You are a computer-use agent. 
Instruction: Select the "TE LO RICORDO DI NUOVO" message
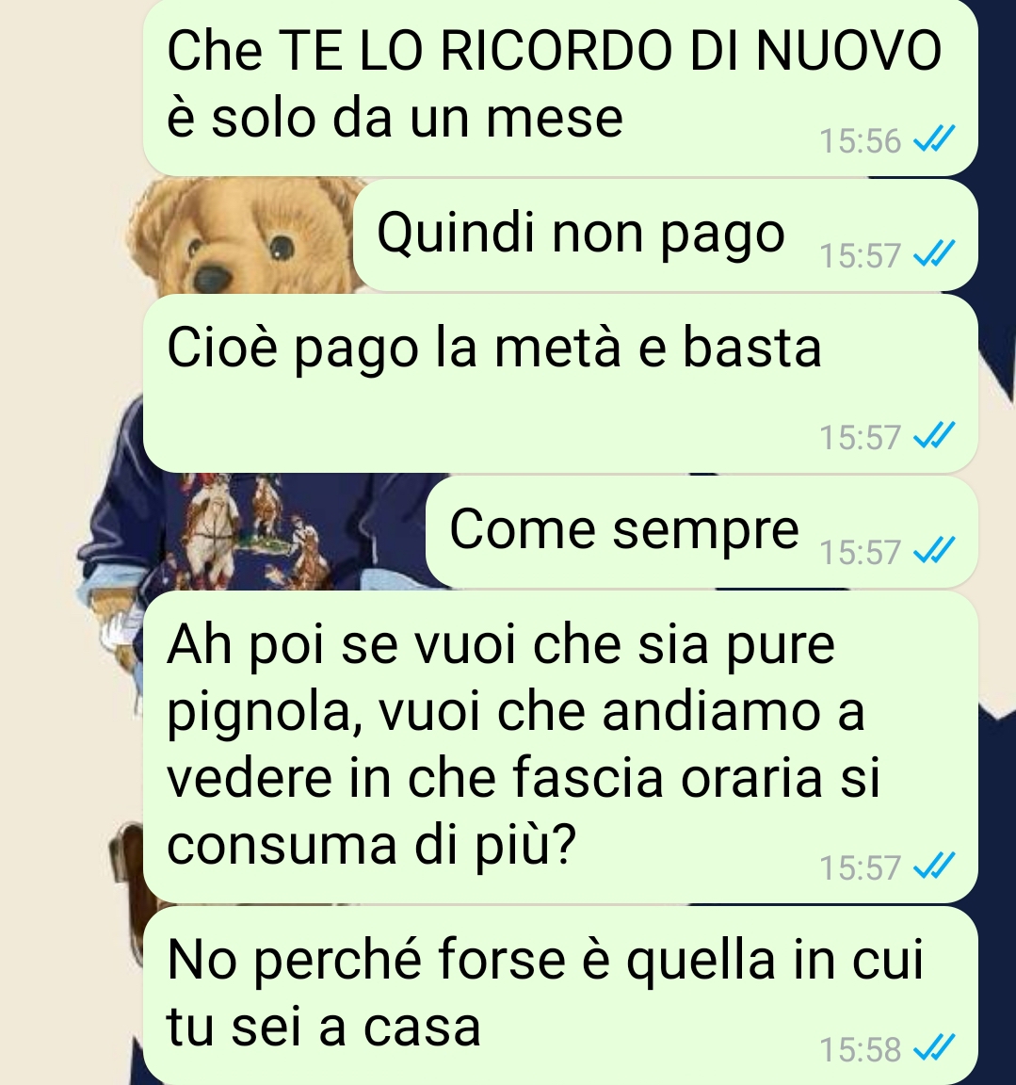click(560, 88)
